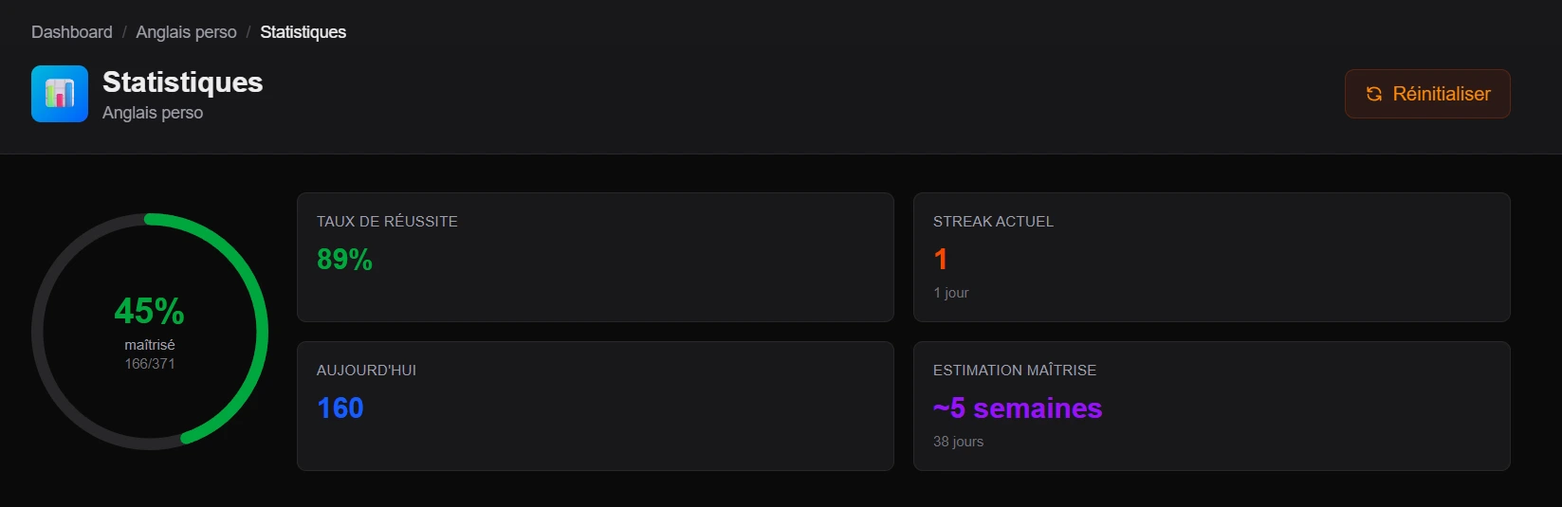Click the 89% success rate value
This screenshot has height=507, width=1562.
[344, 260]
